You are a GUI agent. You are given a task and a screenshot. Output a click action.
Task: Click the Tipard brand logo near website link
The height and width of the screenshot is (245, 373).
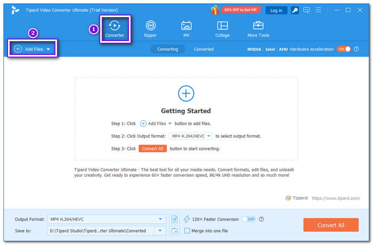pyautogui.click(x=296, y=198)
